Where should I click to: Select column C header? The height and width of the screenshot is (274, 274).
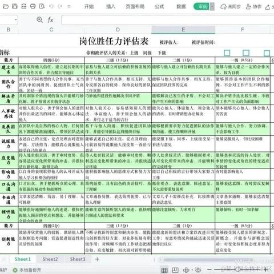(51, 30)
